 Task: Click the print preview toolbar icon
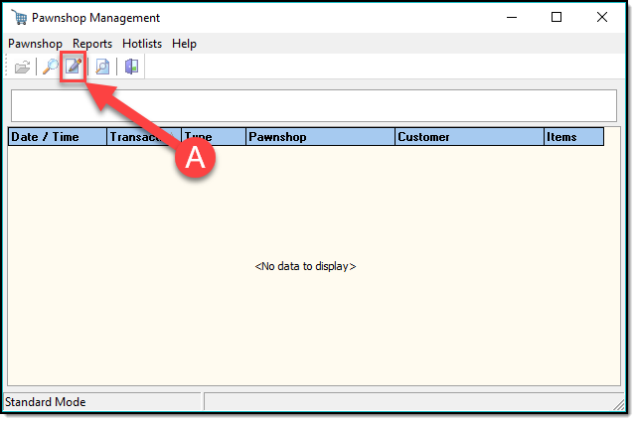[102, 68]
